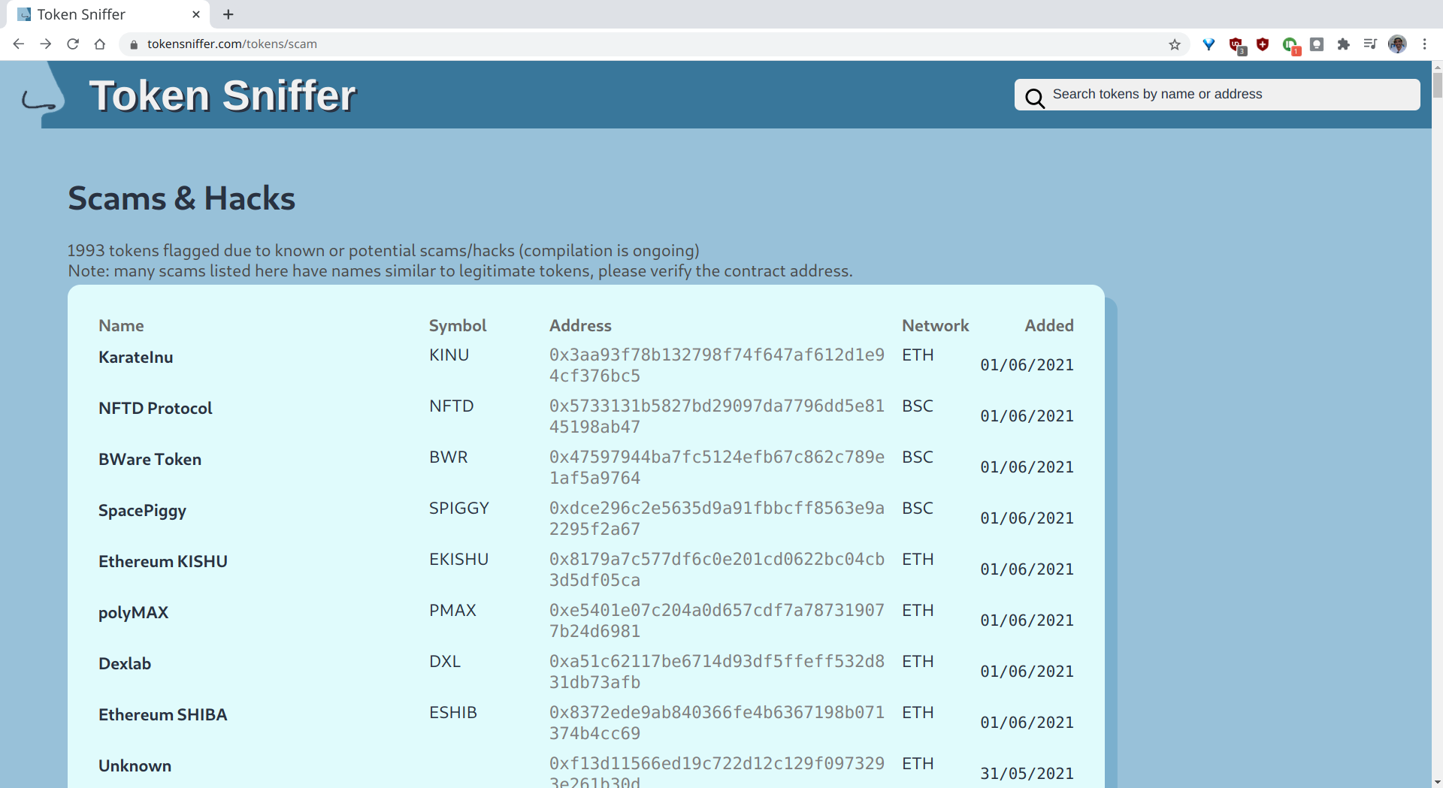The width and height of the screenshot is (1443, 788).
Task: Open the Chrome three-dot menu
Action: pyautogui.click(x=1424, y=44)
